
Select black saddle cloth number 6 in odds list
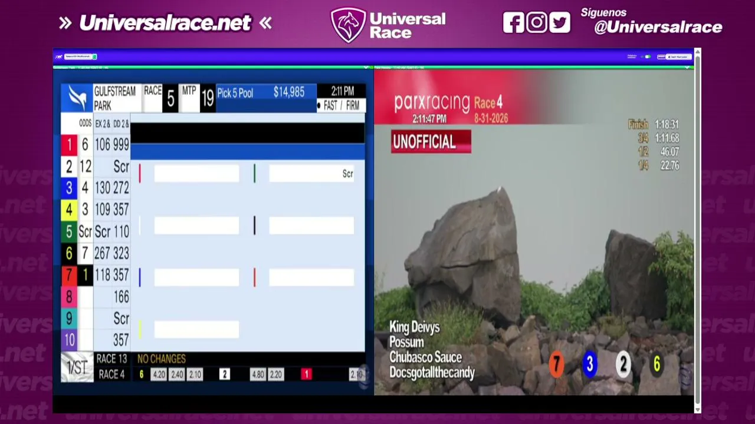[x=69, y=253]
